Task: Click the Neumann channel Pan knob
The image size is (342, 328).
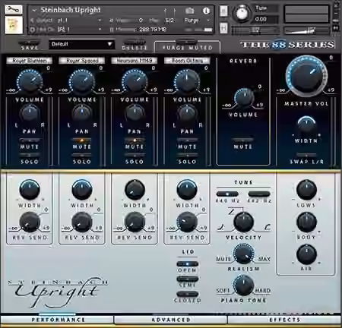Action: tap(135, 113)
